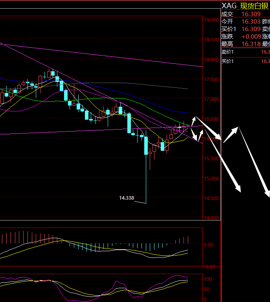Click the magenta KDJ line peak near 100
270x302 pixels.
(178, 276)
